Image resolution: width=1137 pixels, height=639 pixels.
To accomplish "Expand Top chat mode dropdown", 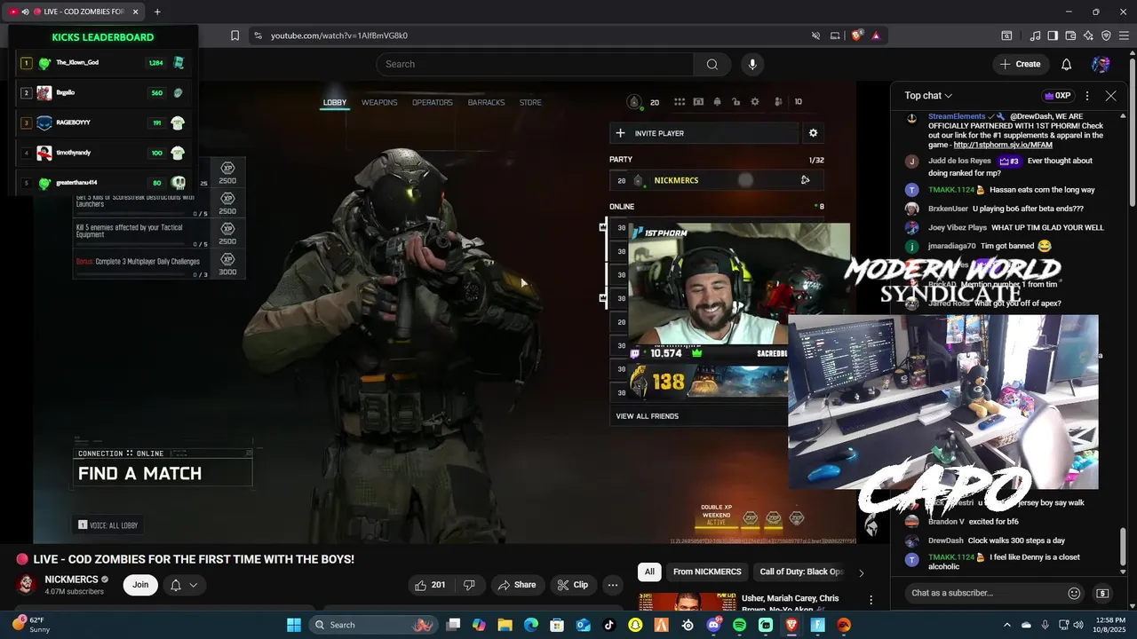I will 928,96.
